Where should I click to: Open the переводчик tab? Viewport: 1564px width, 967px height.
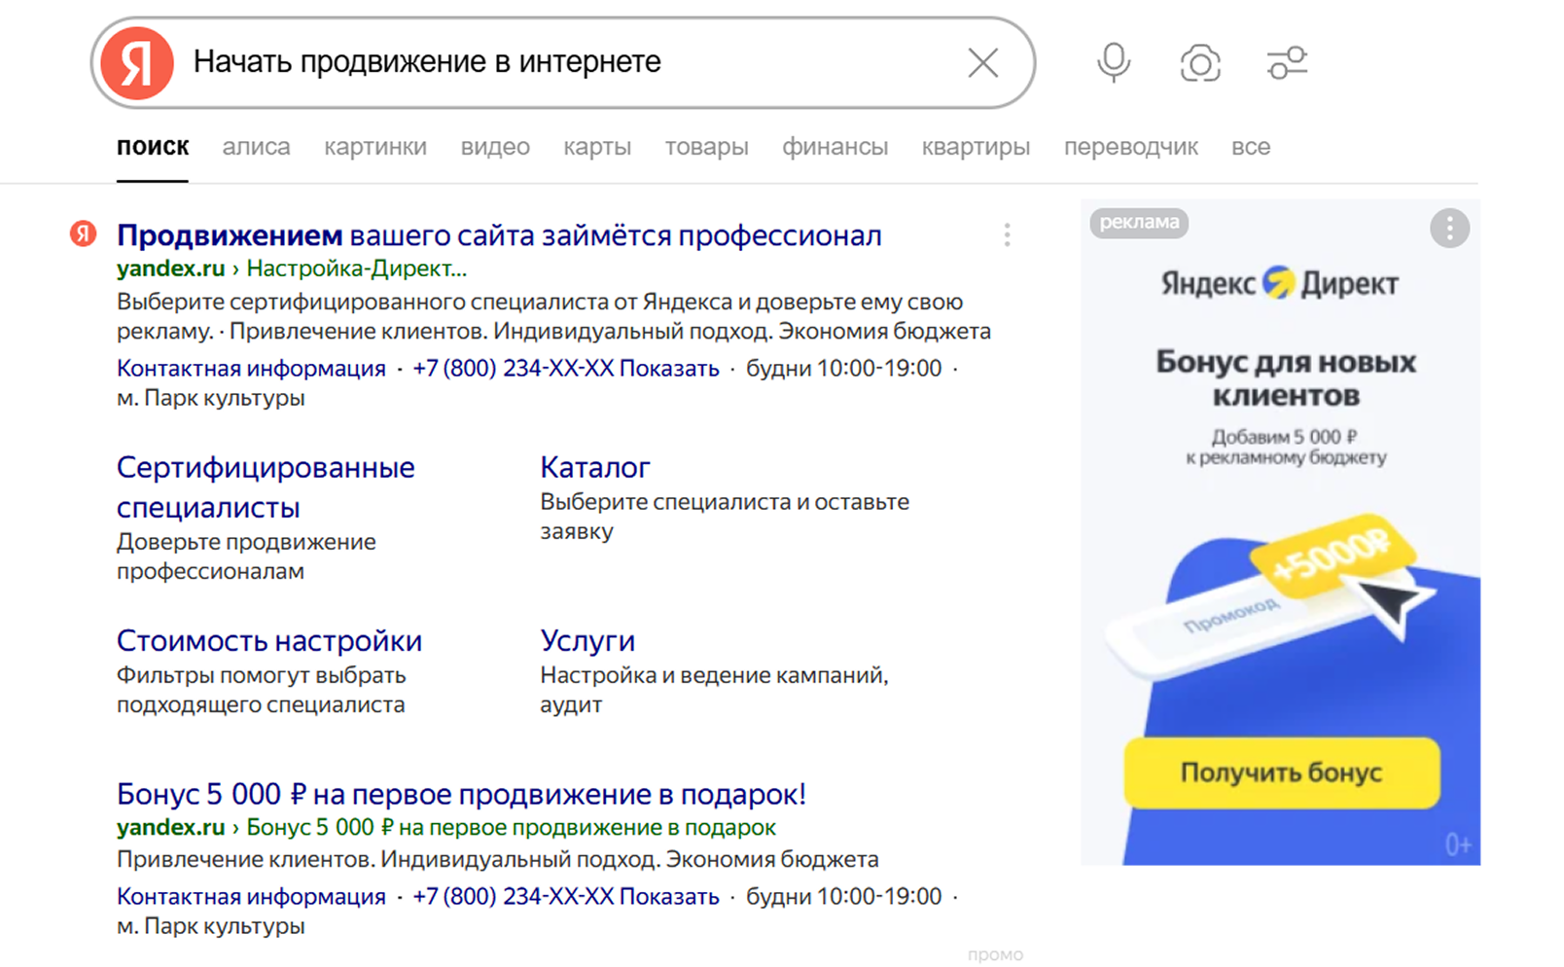[1131, 147]
